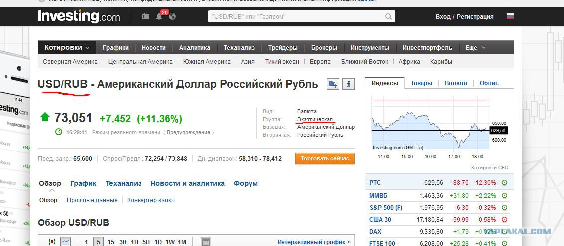Click the green clock icon beside 16:29:41
The image size is (564, 246).
pyautogui.click(x=59, y=132)
